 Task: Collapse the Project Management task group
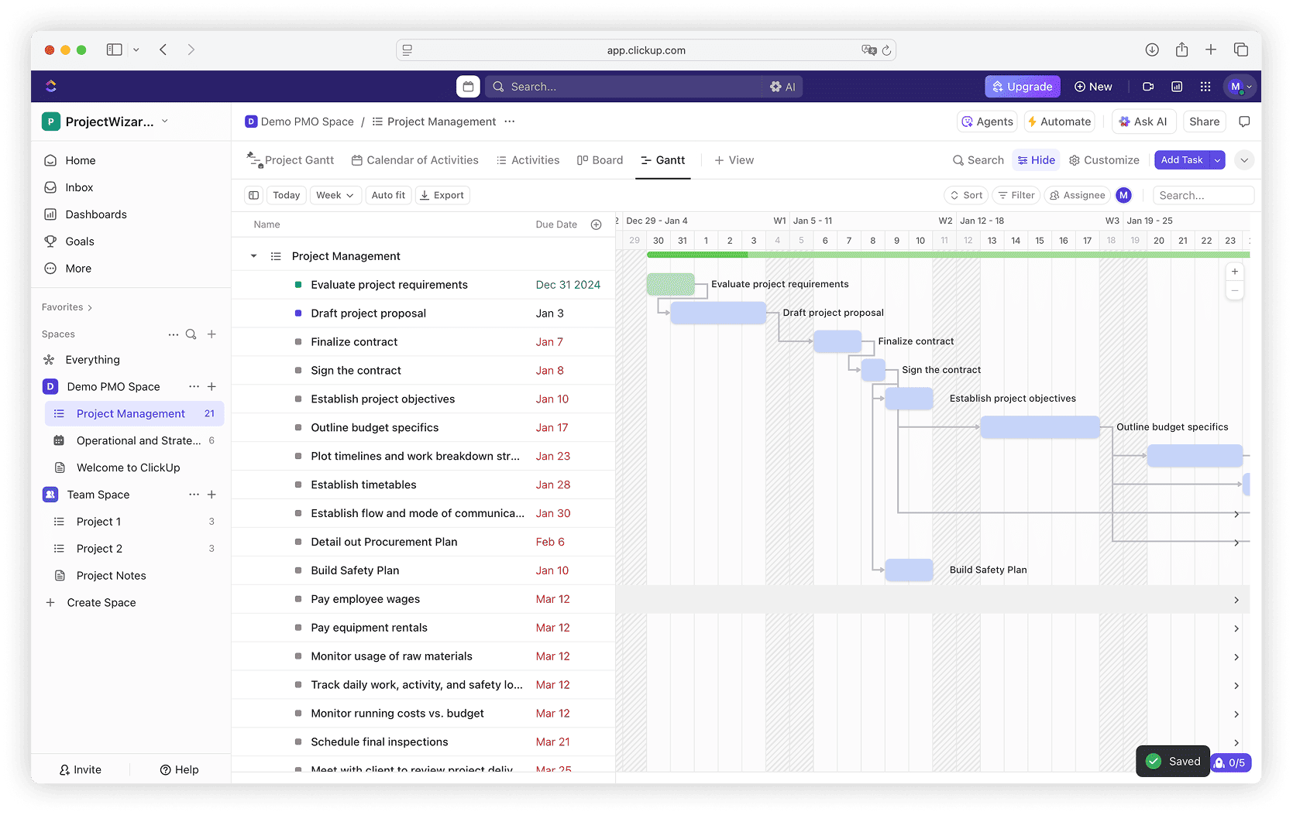click(x=253, y=255)
